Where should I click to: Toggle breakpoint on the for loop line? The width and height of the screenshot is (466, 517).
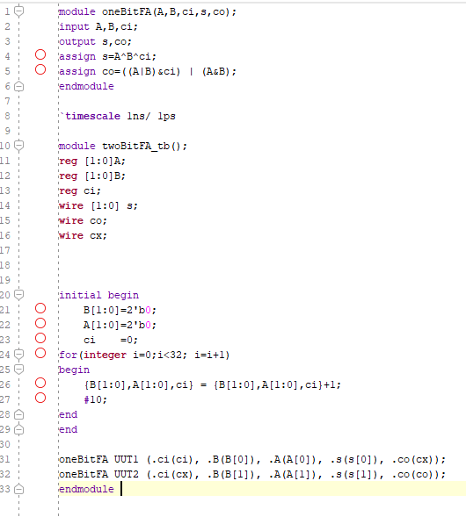tap(40, 353)
